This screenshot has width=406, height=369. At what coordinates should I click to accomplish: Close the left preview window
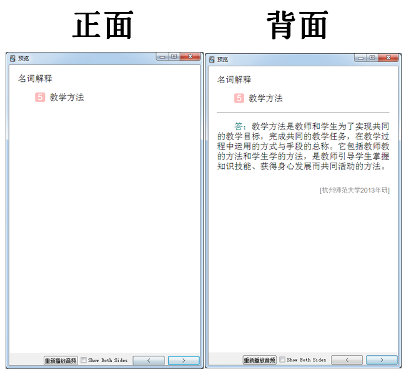pos(191,56)
